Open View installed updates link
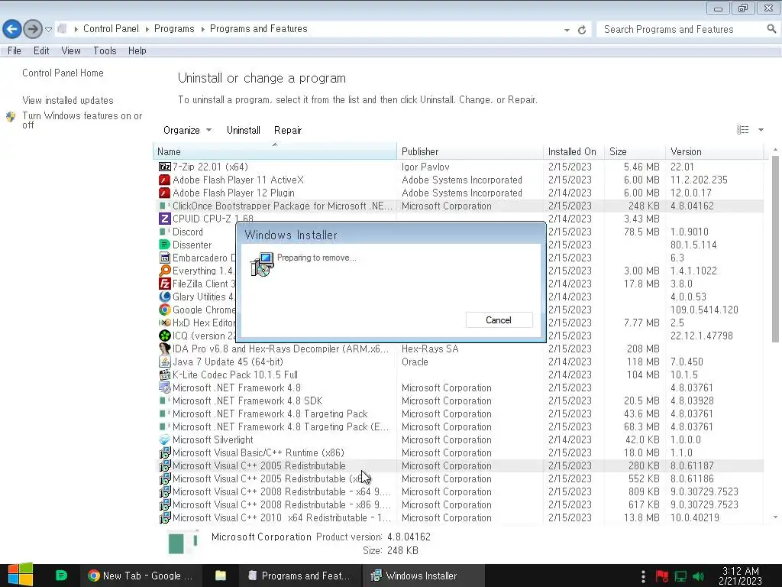 click(x=68, y=100)
